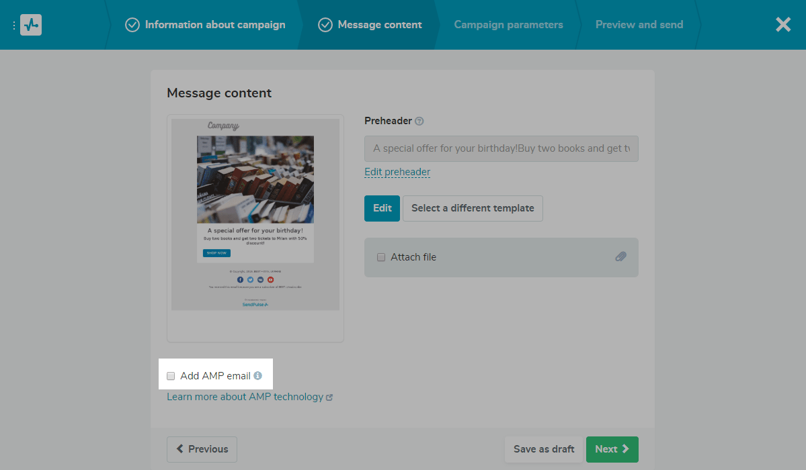The height and width of the screenshot is (470, 806).
Task: Open the Preview and send step
Action: tap(639, 24)
